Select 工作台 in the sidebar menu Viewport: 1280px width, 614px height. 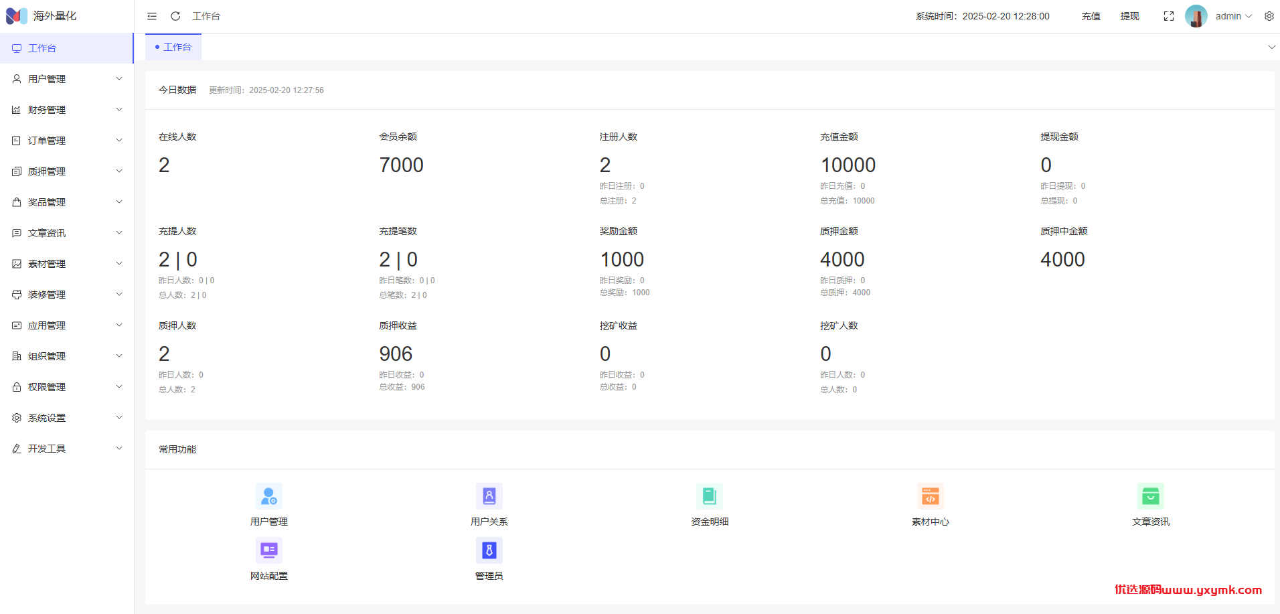[67, 48]
